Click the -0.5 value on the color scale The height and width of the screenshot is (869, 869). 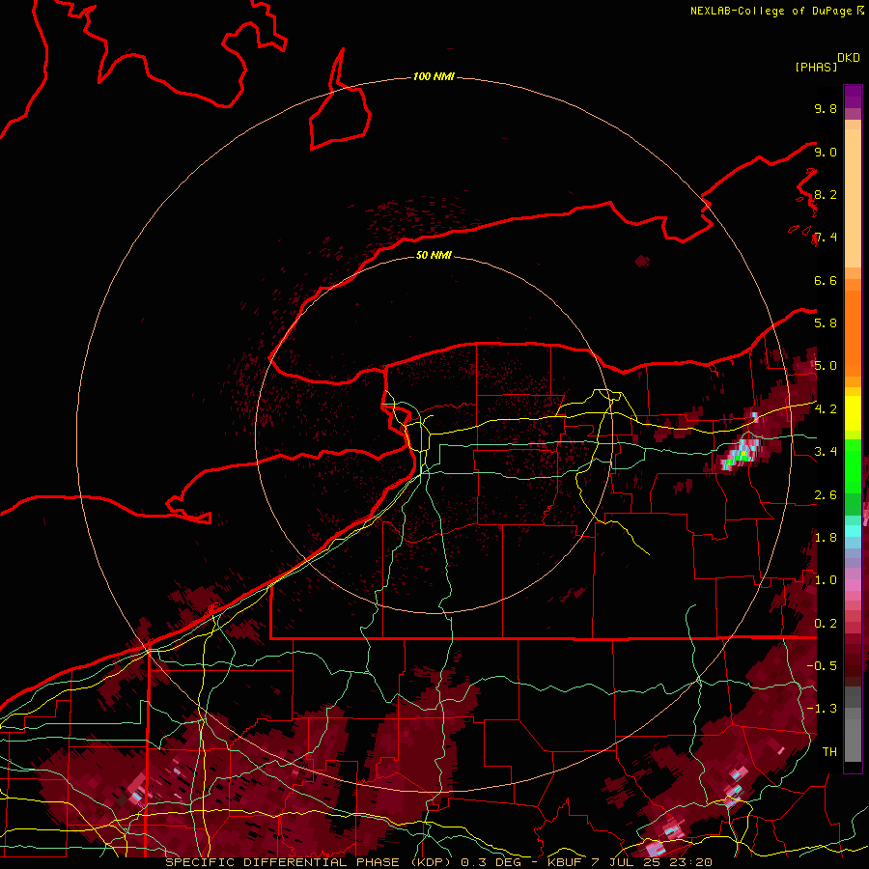click(822, 666)
